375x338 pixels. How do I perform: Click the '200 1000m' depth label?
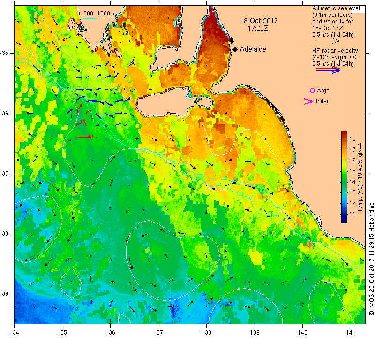click(x=99, y=14)
